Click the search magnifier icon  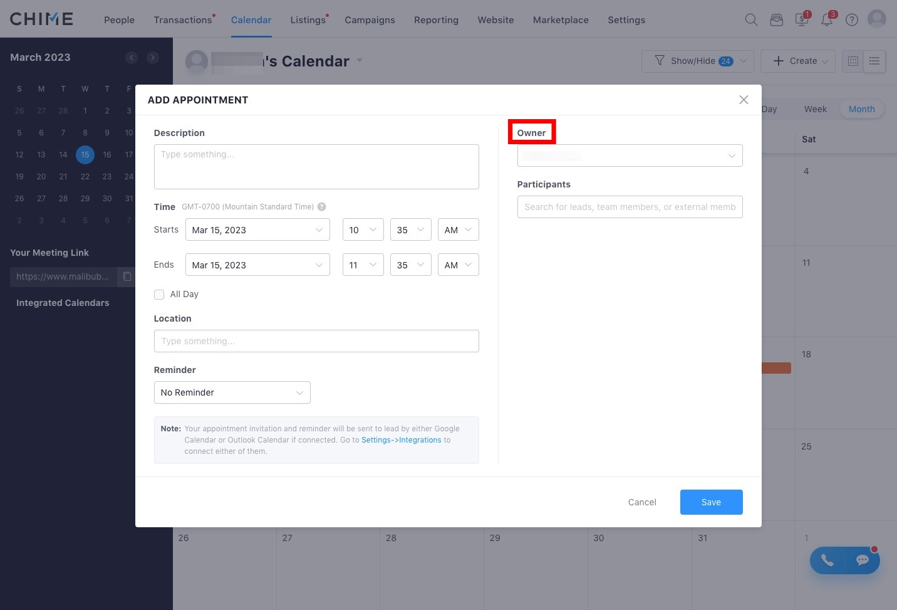(x=751, y=19)
